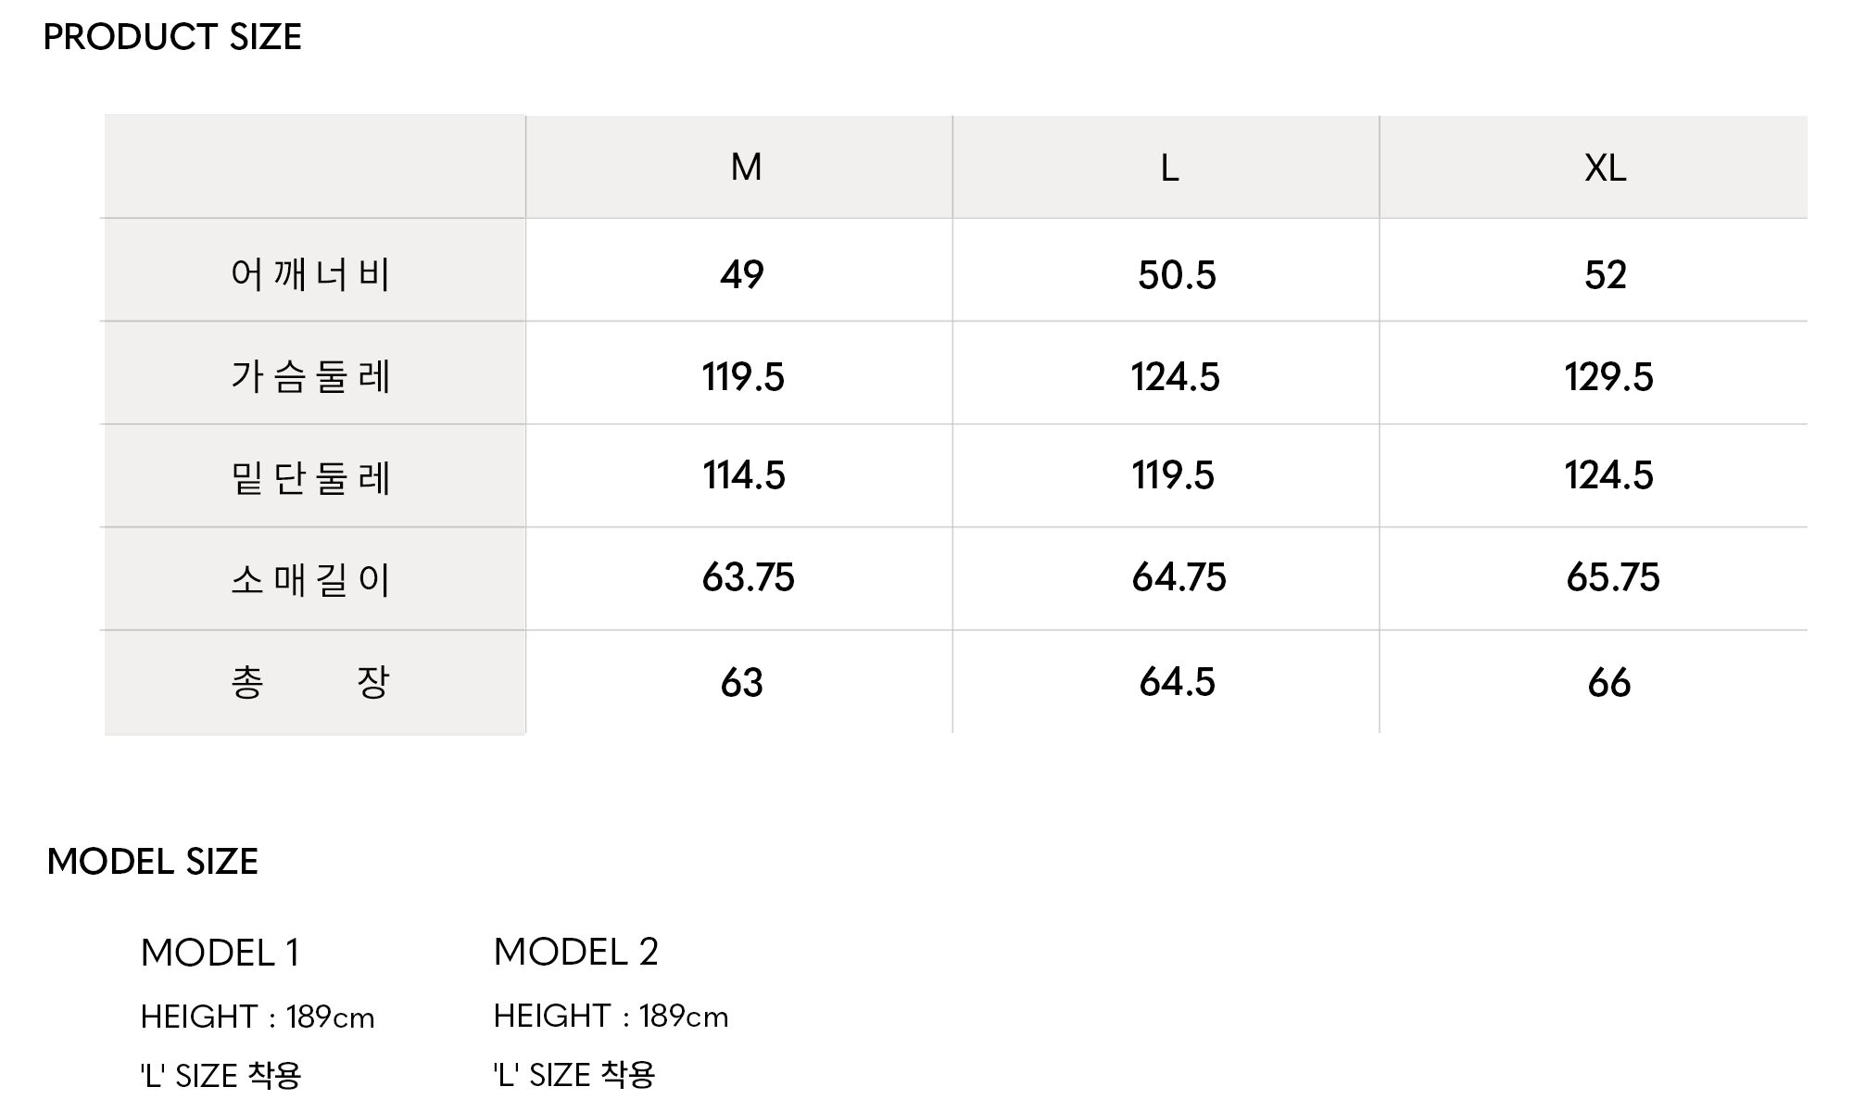
Task: Select the M size column header
Action: (x=746, y=168)
